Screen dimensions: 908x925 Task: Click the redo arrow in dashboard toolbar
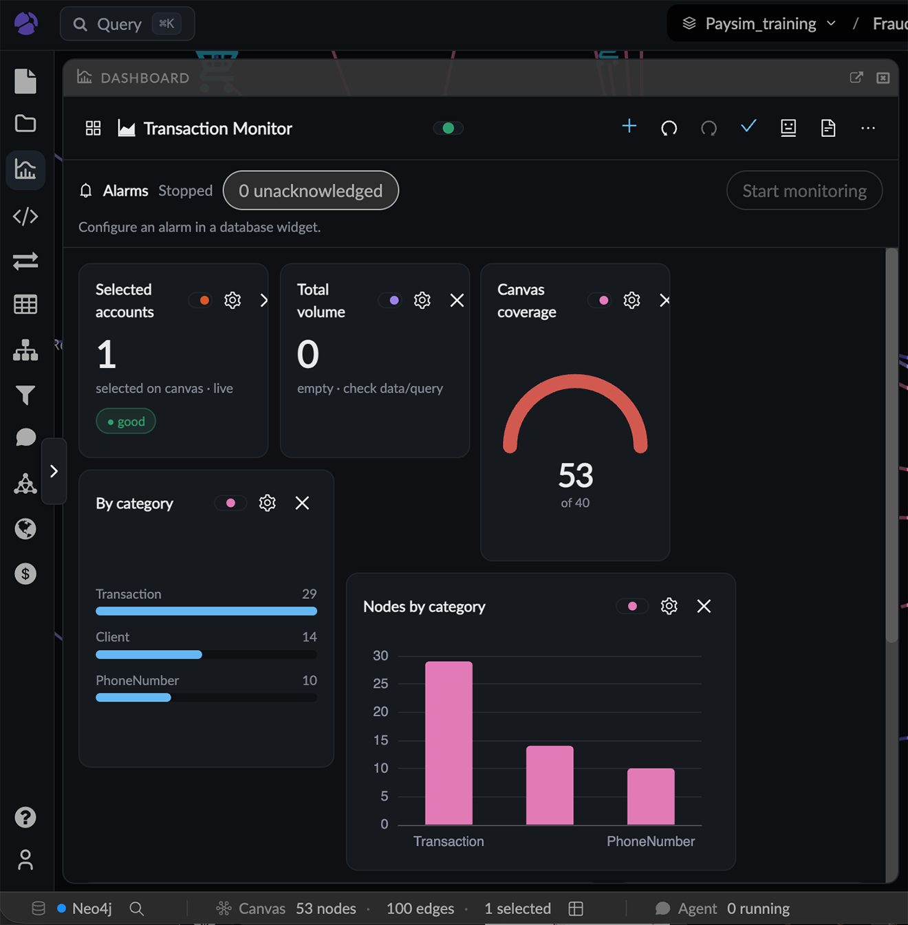click(x=709, y=128)
